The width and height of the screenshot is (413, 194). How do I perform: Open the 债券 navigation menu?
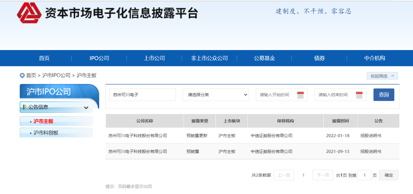coord(319,58)
